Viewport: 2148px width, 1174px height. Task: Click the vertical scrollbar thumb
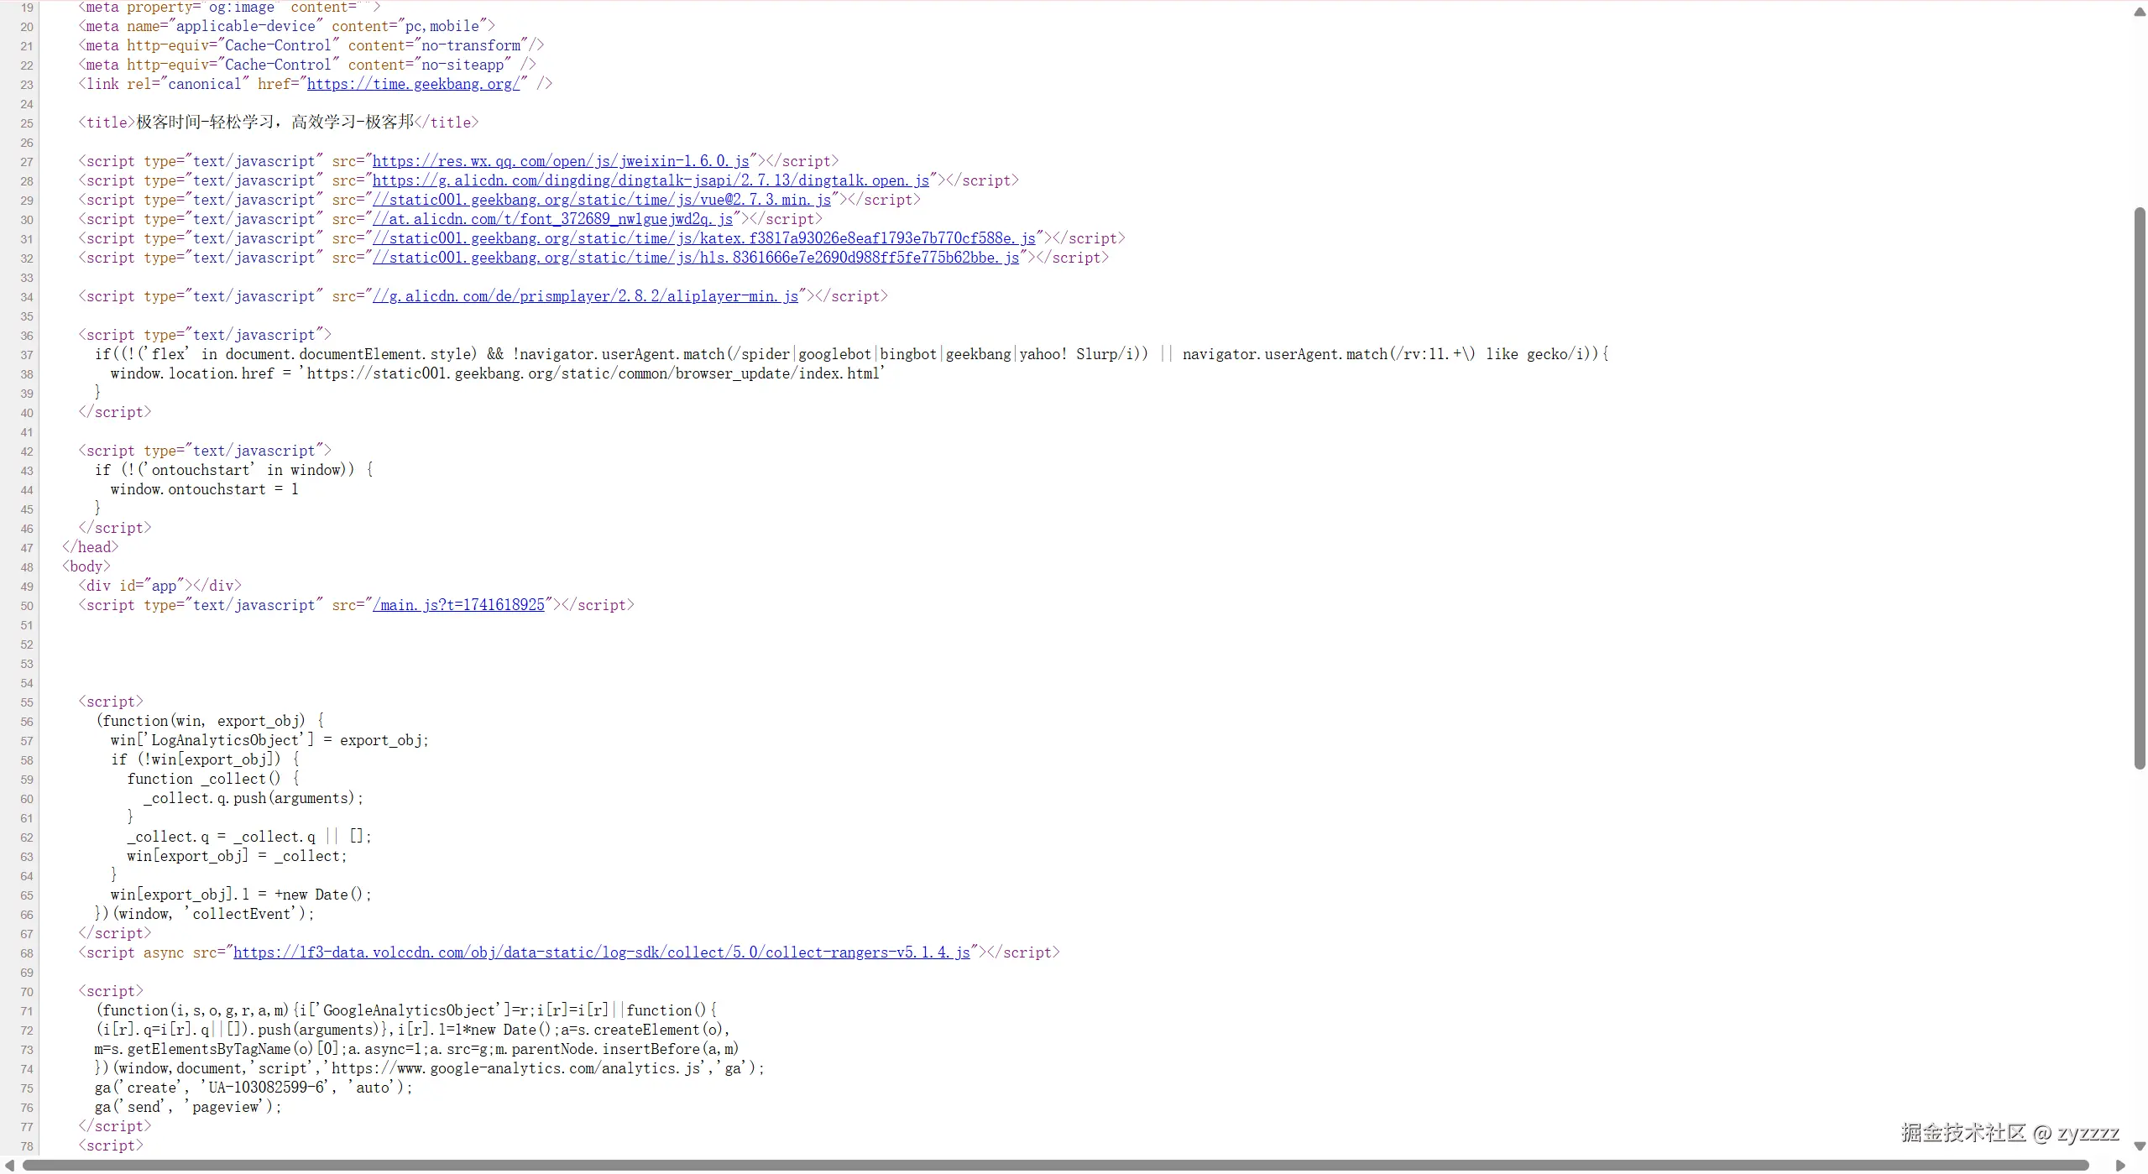(2140, 487)
